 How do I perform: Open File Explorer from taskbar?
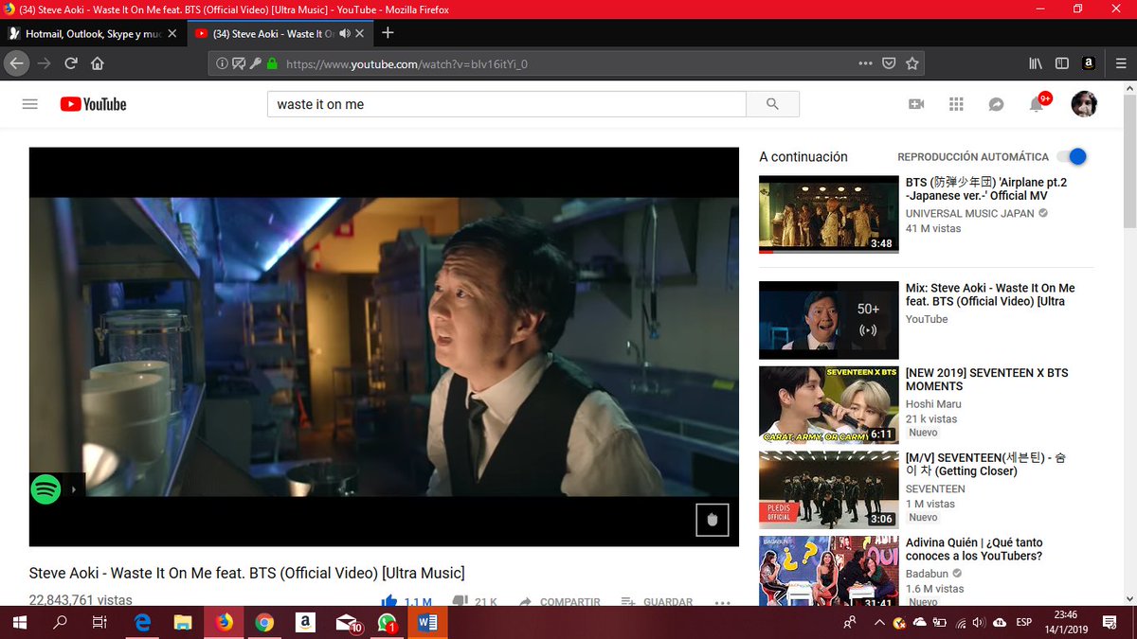coord(183,623)
